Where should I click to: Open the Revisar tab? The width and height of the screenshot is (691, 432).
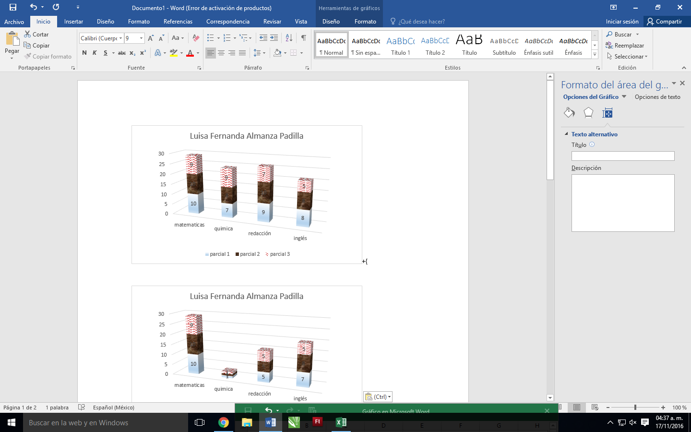[x=272, y=22]
